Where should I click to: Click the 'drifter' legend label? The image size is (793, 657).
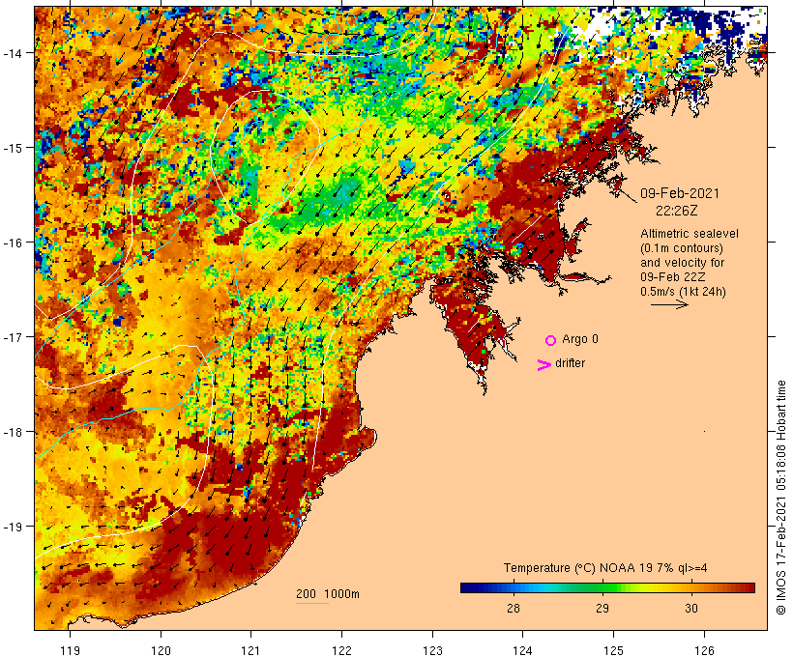pos(570,363)
